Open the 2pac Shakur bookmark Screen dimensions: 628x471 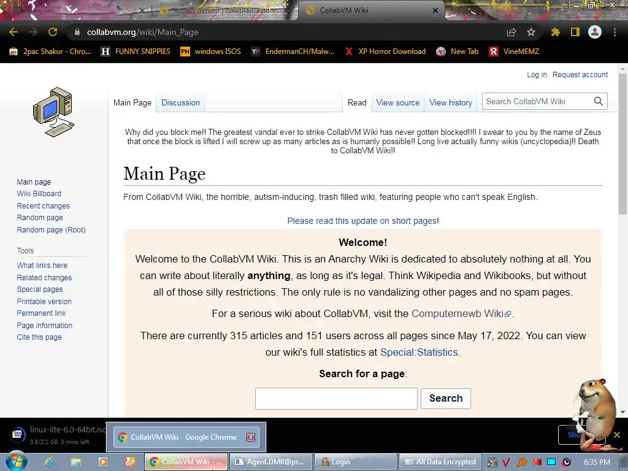[x=50, y=52]
